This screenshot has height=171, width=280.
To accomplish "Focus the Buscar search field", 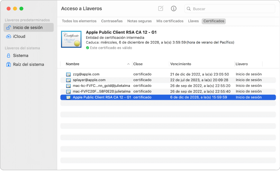I will 230,9.
